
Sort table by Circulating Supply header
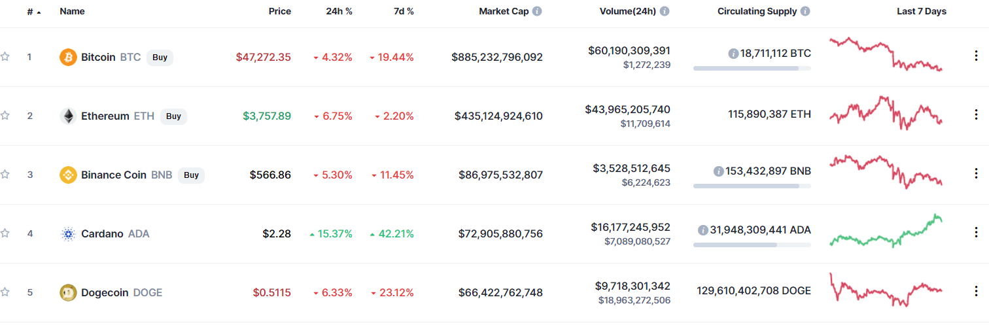757,11
